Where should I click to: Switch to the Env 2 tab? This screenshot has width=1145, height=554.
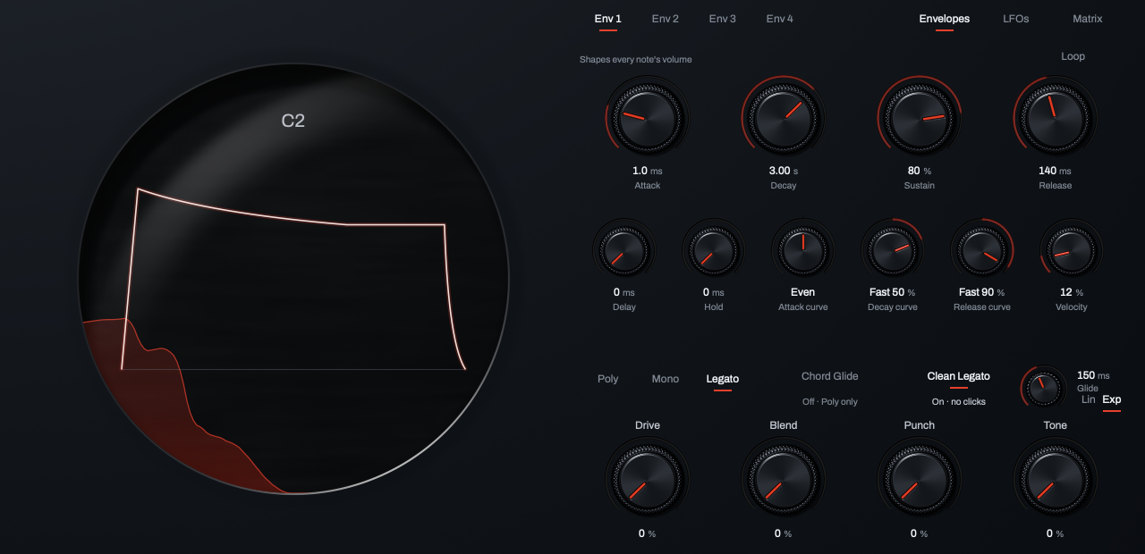pos(666,19)
